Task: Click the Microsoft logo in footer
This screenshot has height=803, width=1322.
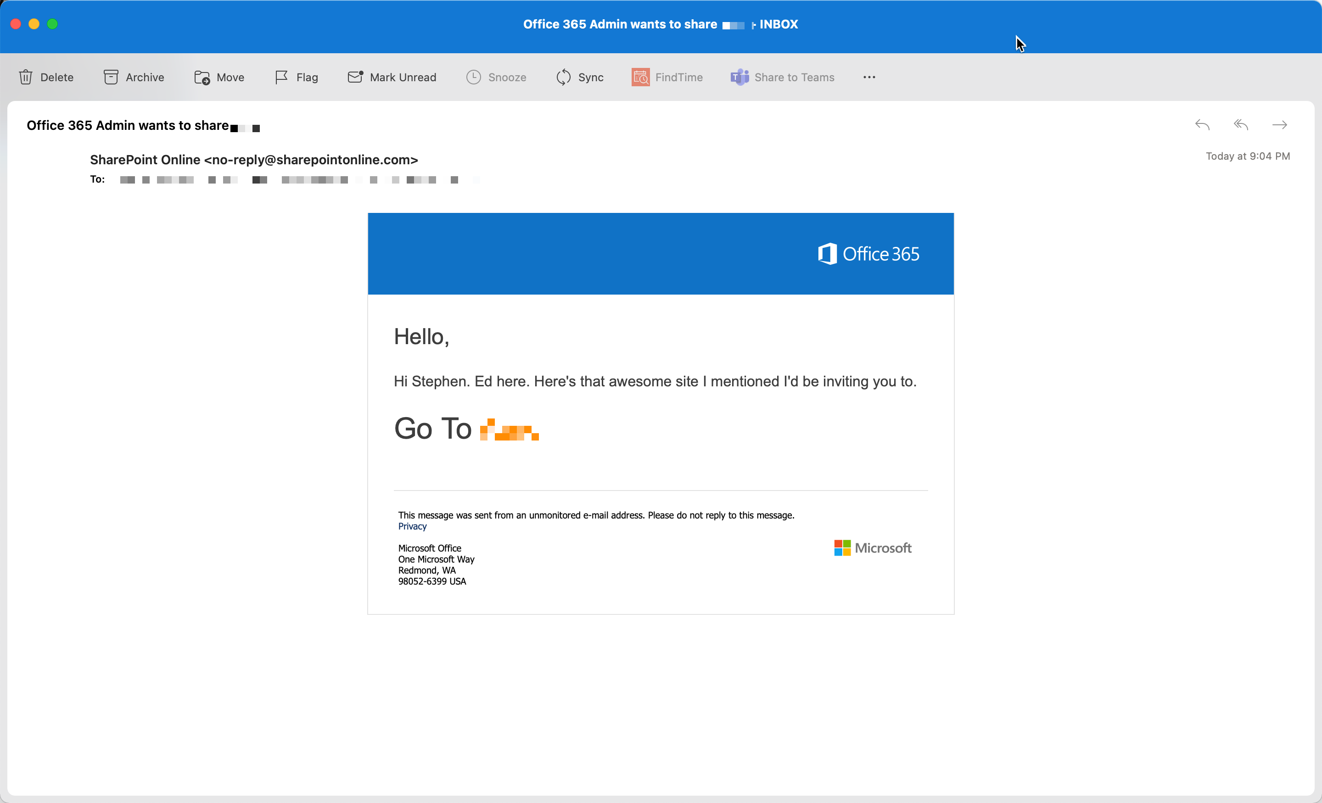Action: click(x=873, y=548)
